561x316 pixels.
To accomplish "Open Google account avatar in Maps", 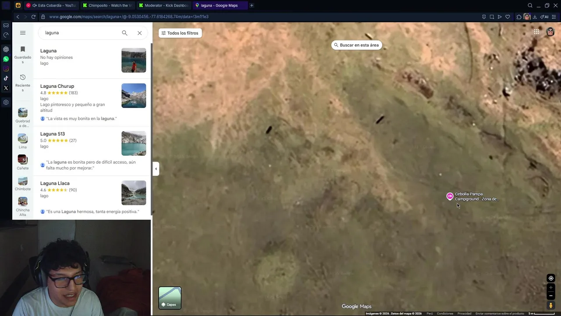I will coord(550,32).
